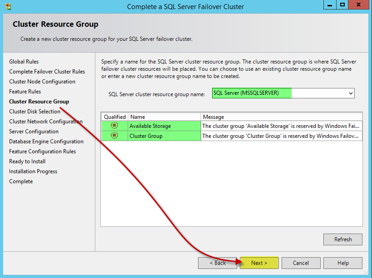Minimize the setup window
The width and height of the screenshot is (372, 278).
(x=330, y=5)
